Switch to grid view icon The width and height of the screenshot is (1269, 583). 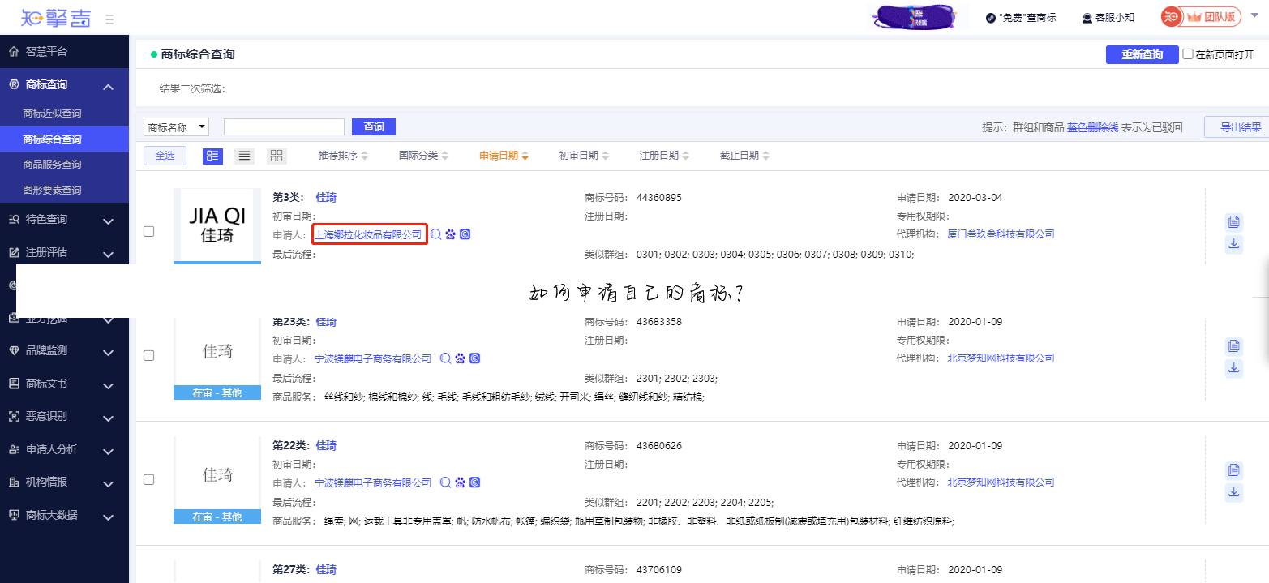[277, 156]
